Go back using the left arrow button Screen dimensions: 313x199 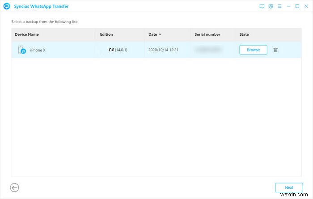tap(14, 188)
